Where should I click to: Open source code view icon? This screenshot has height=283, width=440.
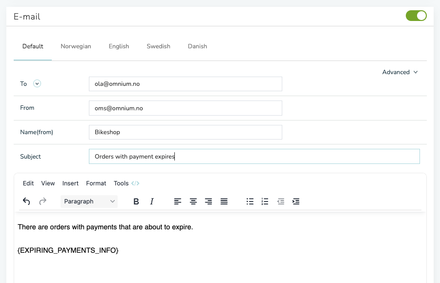tap(135, 183)
